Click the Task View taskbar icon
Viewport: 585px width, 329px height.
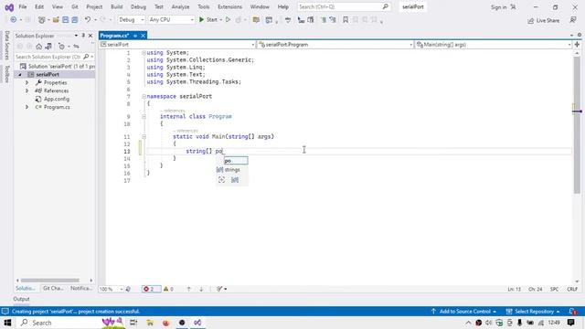tap(133, 323)
